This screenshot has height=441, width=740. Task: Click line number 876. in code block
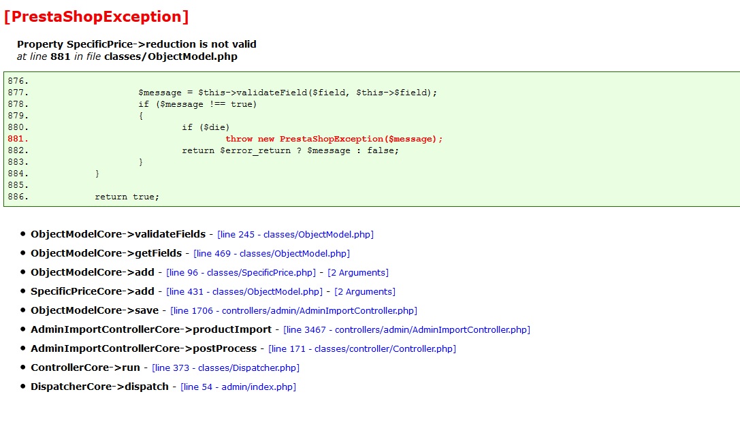click(18, 81)
